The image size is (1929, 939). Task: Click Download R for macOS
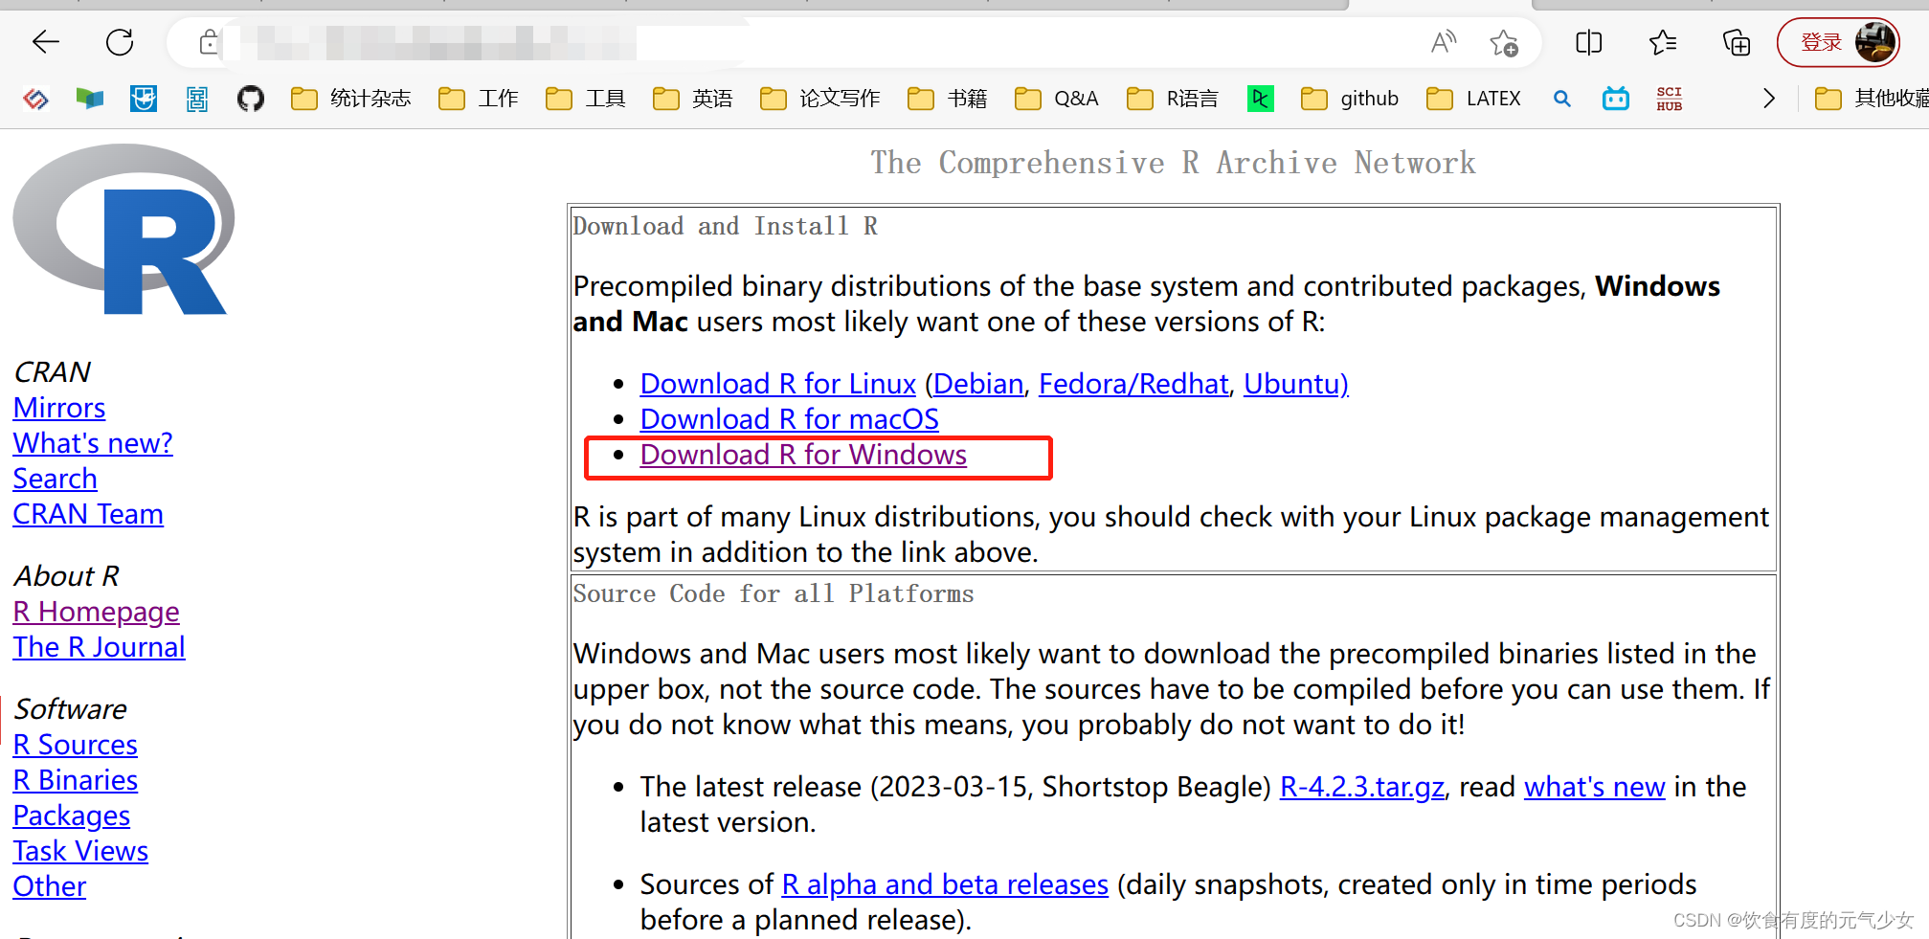pyautogui.click(x=790, y=419)
